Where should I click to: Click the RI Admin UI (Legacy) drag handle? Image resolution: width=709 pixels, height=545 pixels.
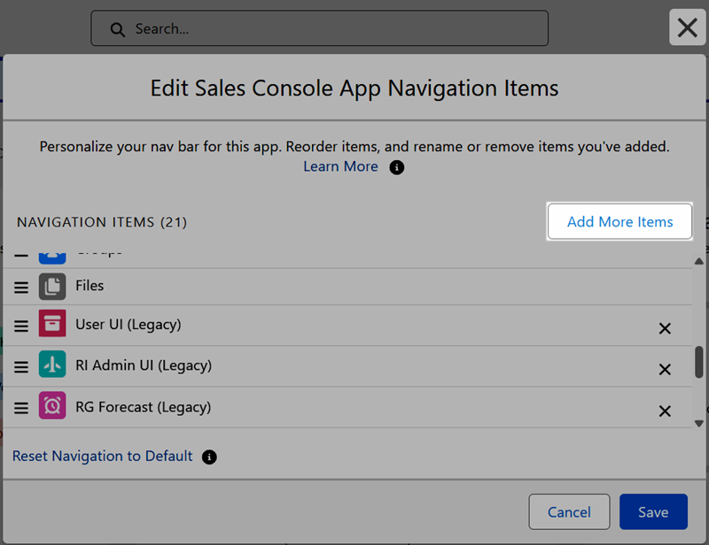20,366
